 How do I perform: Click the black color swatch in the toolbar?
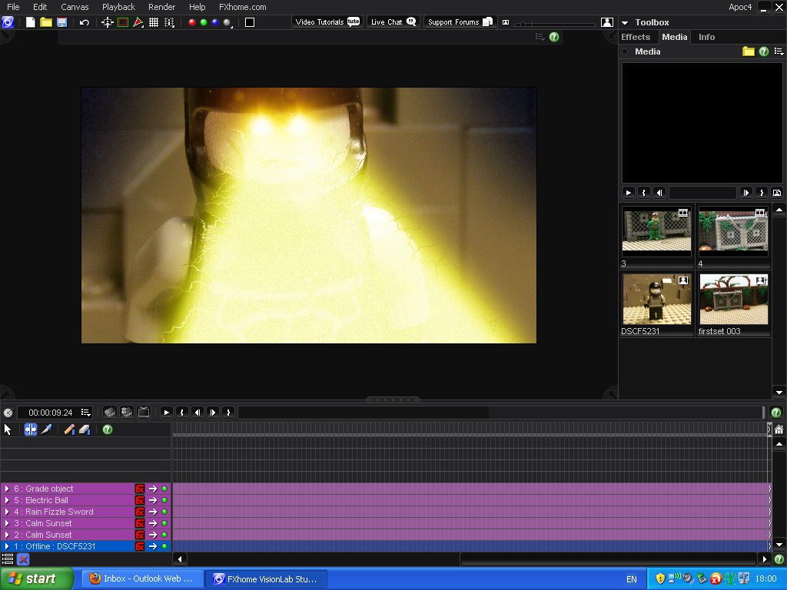[251, 22]
